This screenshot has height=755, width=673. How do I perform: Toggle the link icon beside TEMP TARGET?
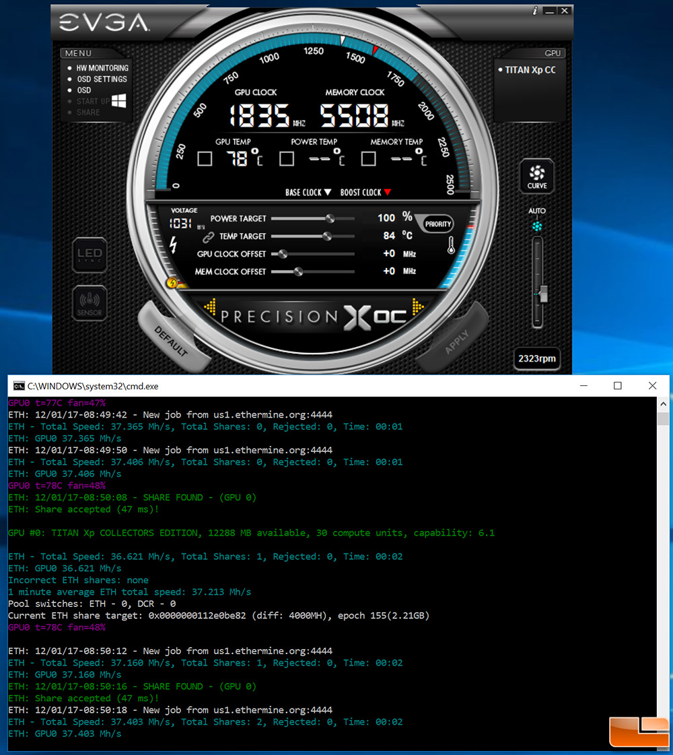pyautogui.click(x=208, y=236)
